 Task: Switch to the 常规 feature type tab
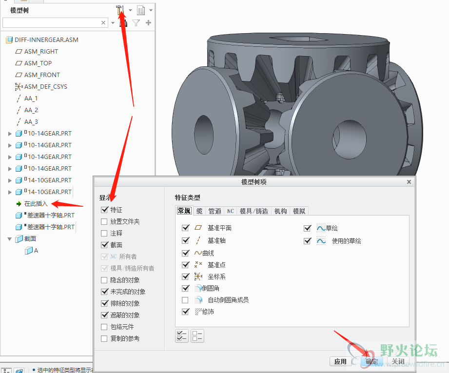[184, 211]
